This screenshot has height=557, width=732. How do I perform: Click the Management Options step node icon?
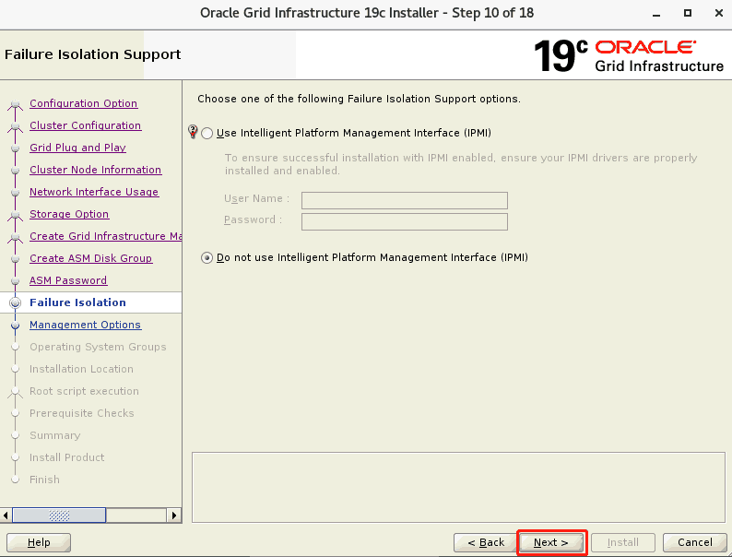click(x=16, y=325)
